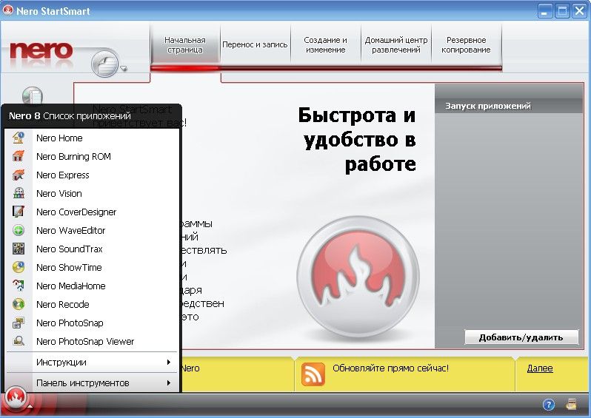This screenshot has height=418, width=591.
Task: Click the Добавить/удалить button
Action: tap(521, 337)
